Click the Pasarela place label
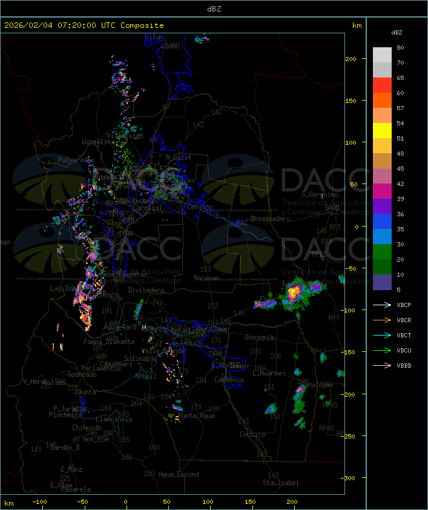 click(x=76, y=489)
